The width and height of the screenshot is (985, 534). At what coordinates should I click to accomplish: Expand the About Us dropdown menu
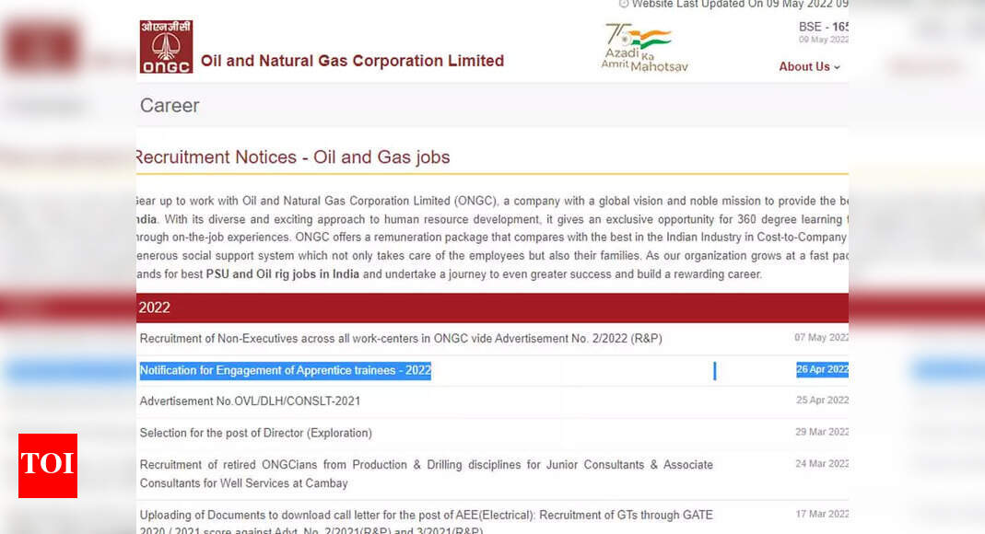pyautogui.click(x=809, y=66)
